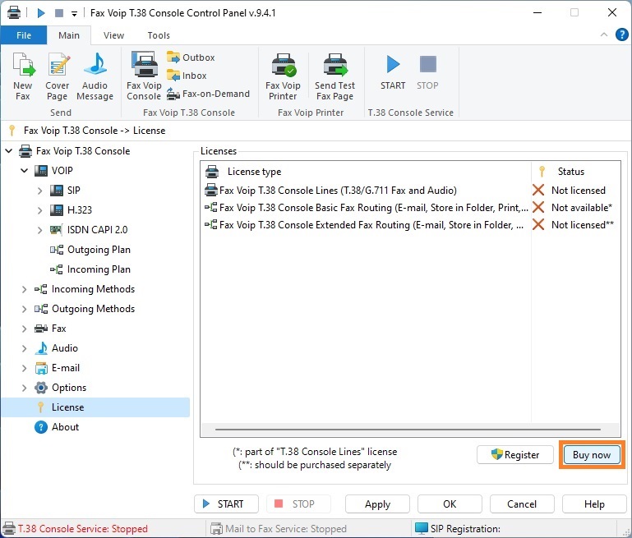Click the Status column header

coord(575,172)
